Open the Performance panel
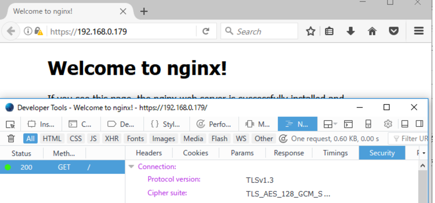Image resolution: width=435 pixels, height=203 pixels. click(x=214, y=124)
